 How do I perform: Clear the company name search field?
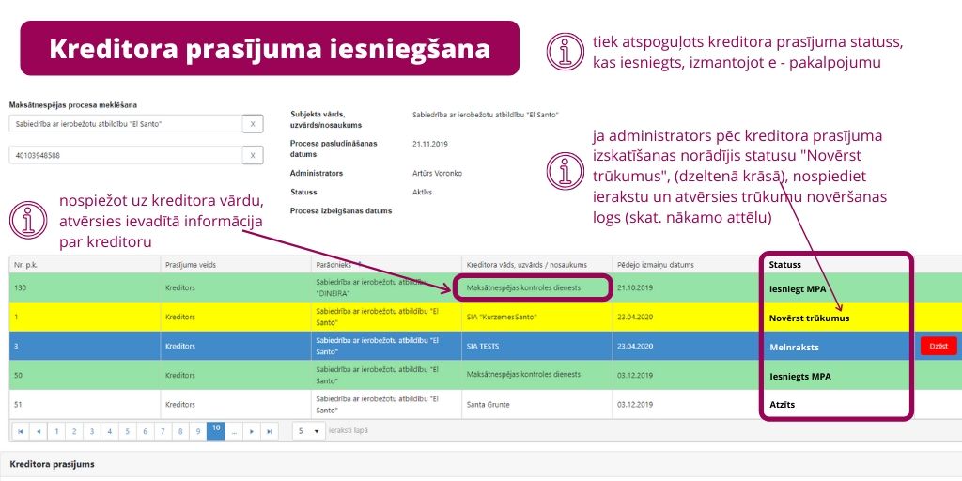[254, 124]
